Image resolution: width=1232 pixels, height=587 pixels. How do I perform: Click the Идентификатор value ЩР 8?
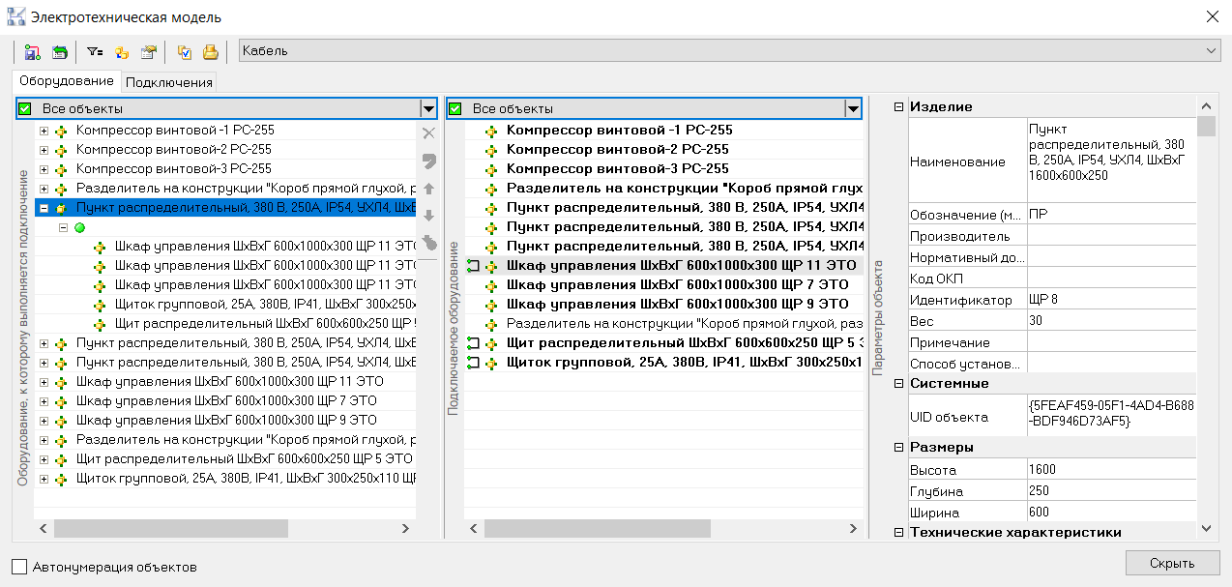(1111, 300)
